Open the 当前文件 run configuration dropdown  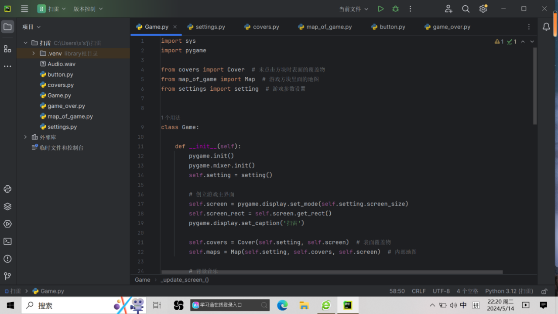click(354, 9)
